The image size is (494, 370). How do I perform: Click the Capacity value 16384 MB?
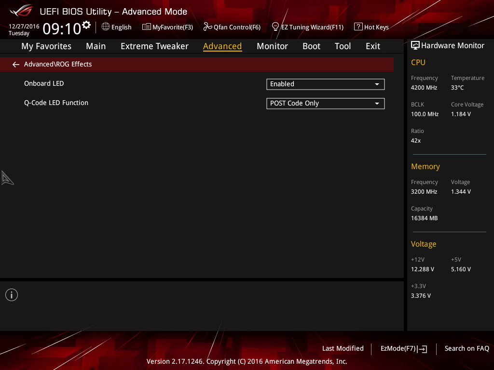point(424,218)
